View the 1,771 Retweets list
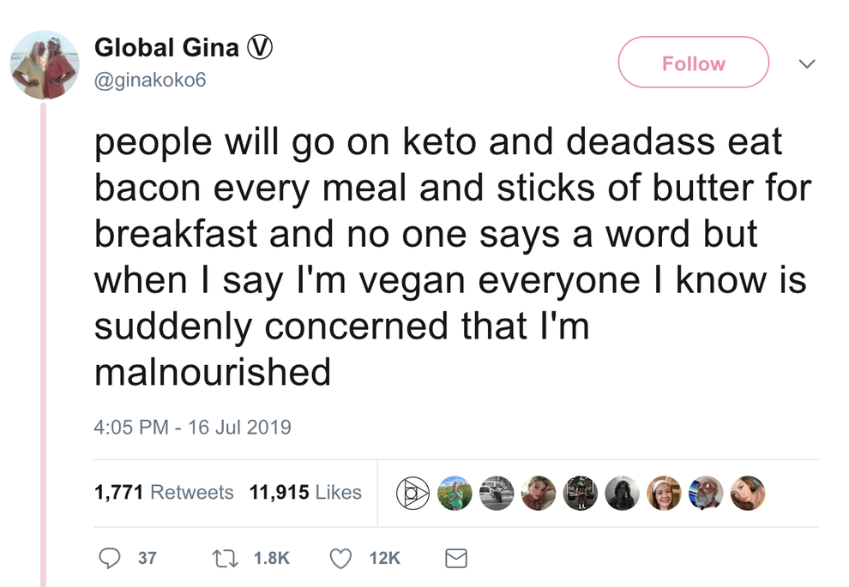 [164, 493]
